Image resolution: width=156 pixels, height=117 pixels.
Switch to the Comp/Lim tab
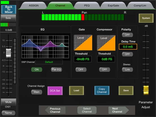coord(140,6)
